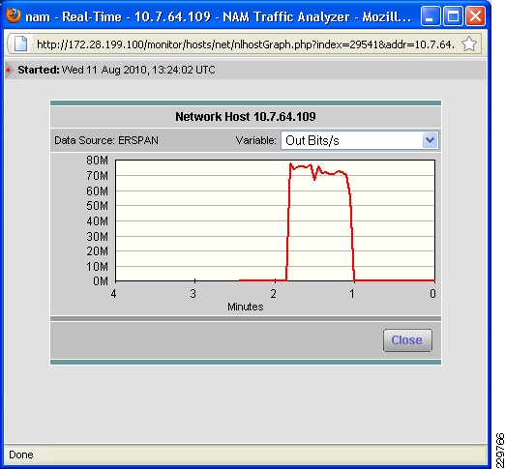Viewport: 505px width, 469px height.
Task: Click the page icon beside the URL
Action: point(20,44)
